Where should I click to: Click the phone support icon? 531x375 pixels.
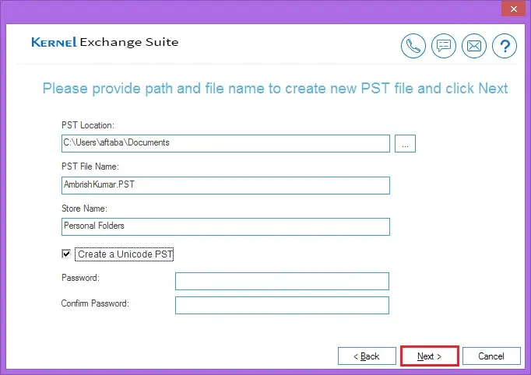pyautogui.click(x=413, y=46)
